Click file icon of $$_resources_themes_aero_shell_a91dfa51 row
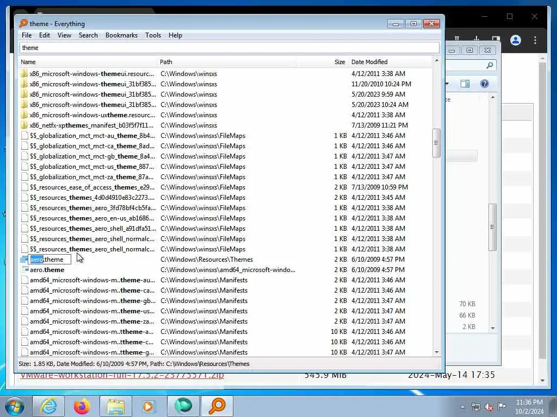 point(24,229)
